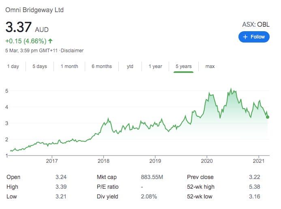This screenshot has height=209, width=281.
Task: Switch to the 1 year tab
Action: (x=155, y=66)
